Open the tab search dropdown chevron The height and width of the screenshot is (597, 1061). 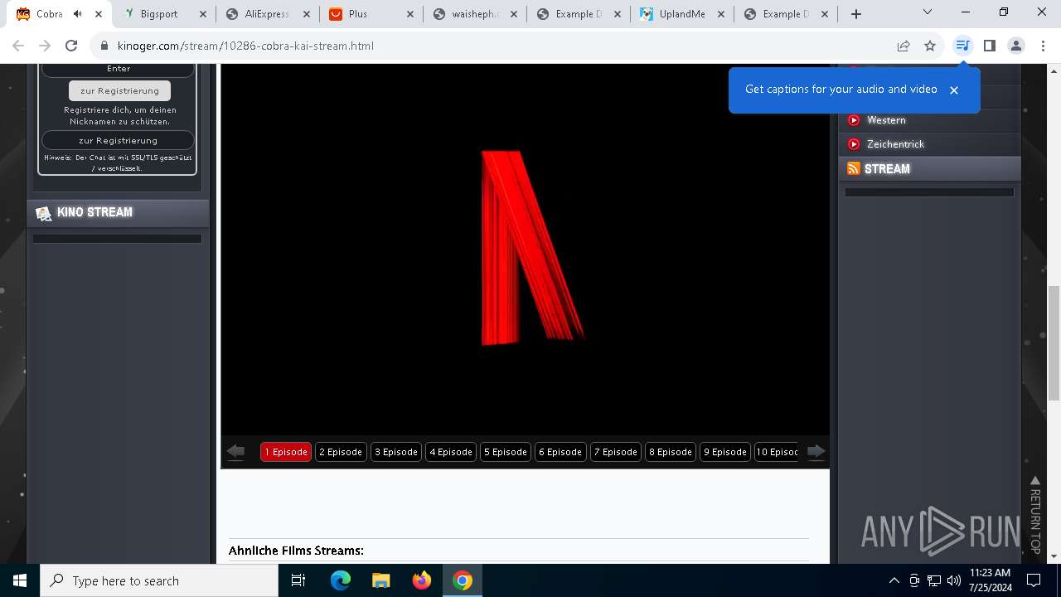click(x=928, y=12)
